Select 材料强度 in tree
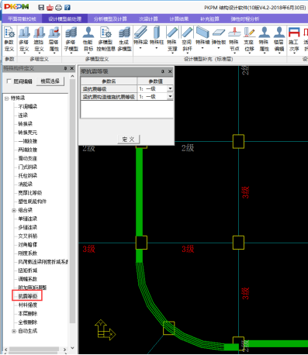This screenshot has width=308, height=355. (x=28, y=305)
